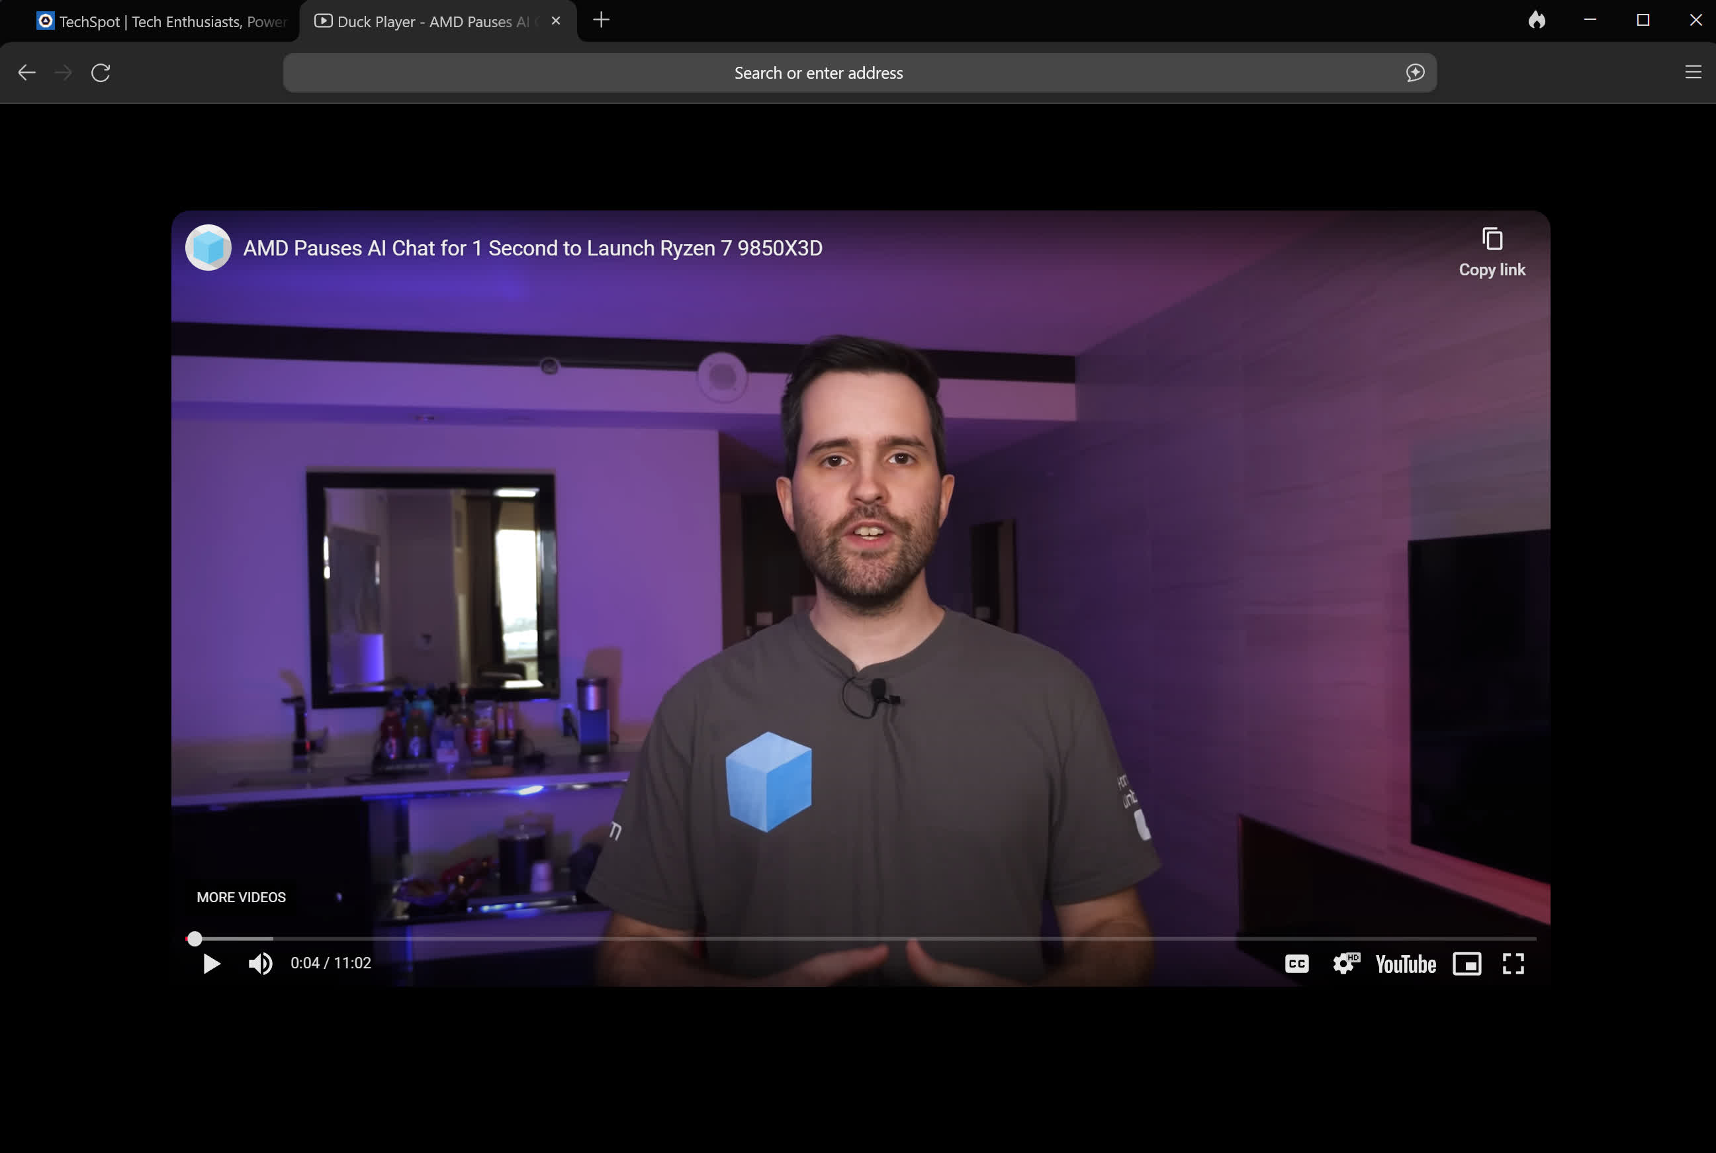Close the Duck Player tab

pos(556,21)
